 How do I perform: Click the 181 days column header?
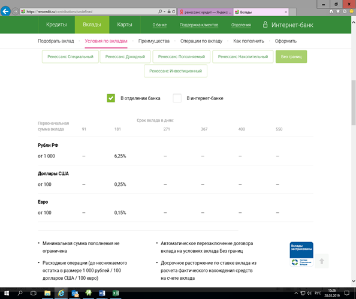tap(117, 129)
